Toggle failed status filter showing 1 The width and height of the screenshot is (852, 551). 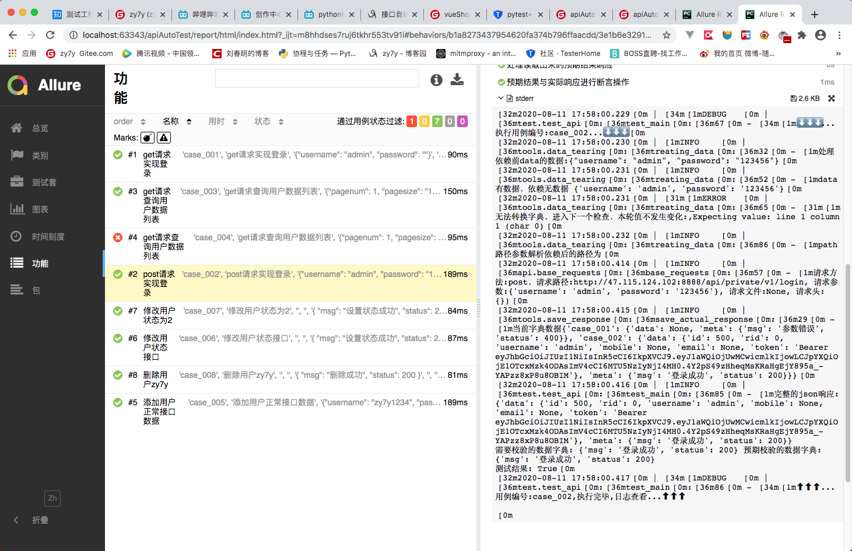(x=412, y=121)
